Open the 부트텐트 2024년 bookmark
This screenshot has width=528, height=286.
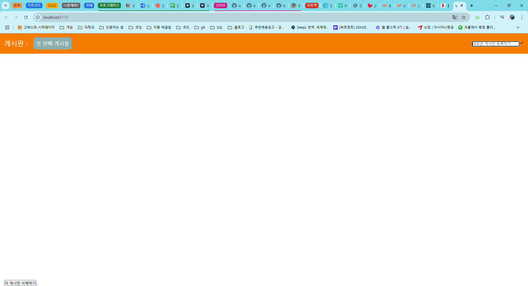click(x=351, y=28)
